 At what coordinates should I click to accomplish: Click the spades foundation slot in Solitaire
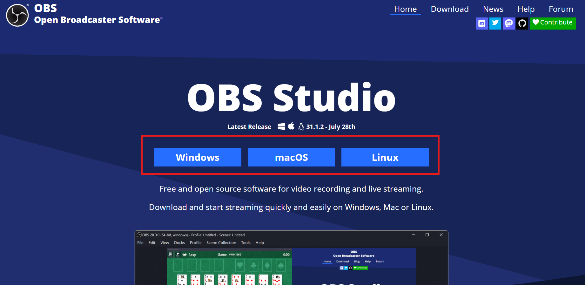click(x=281, y=265)
